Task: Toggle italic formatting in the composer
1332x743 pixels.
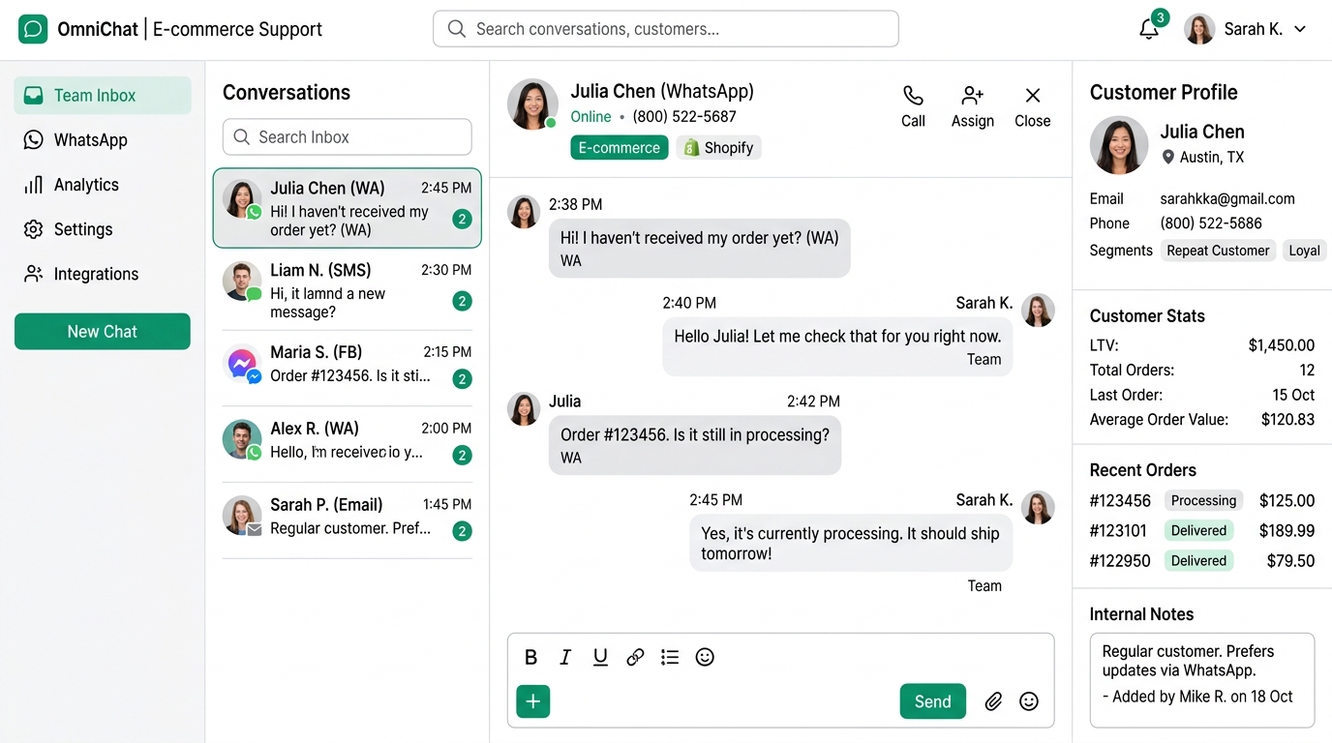Action: pyautogui.click(x=565, y=658)
